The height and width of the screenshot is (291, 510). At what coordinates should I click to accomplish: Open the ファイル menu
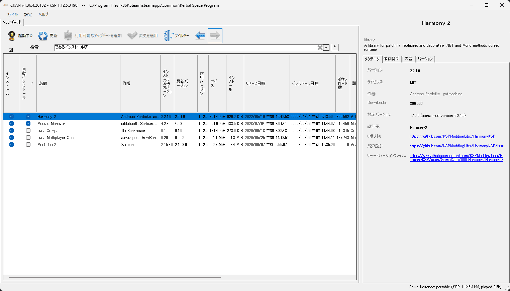(x=12, y=14)
